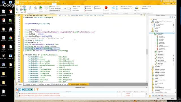Collapse the FOR EACH loop code block
181x102 pixels.
23,55
